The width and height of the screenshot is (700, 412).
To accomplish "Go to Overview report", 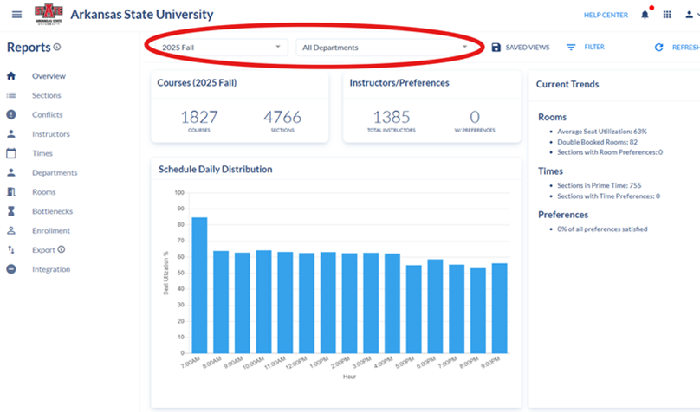I will (x=49, y=76).
